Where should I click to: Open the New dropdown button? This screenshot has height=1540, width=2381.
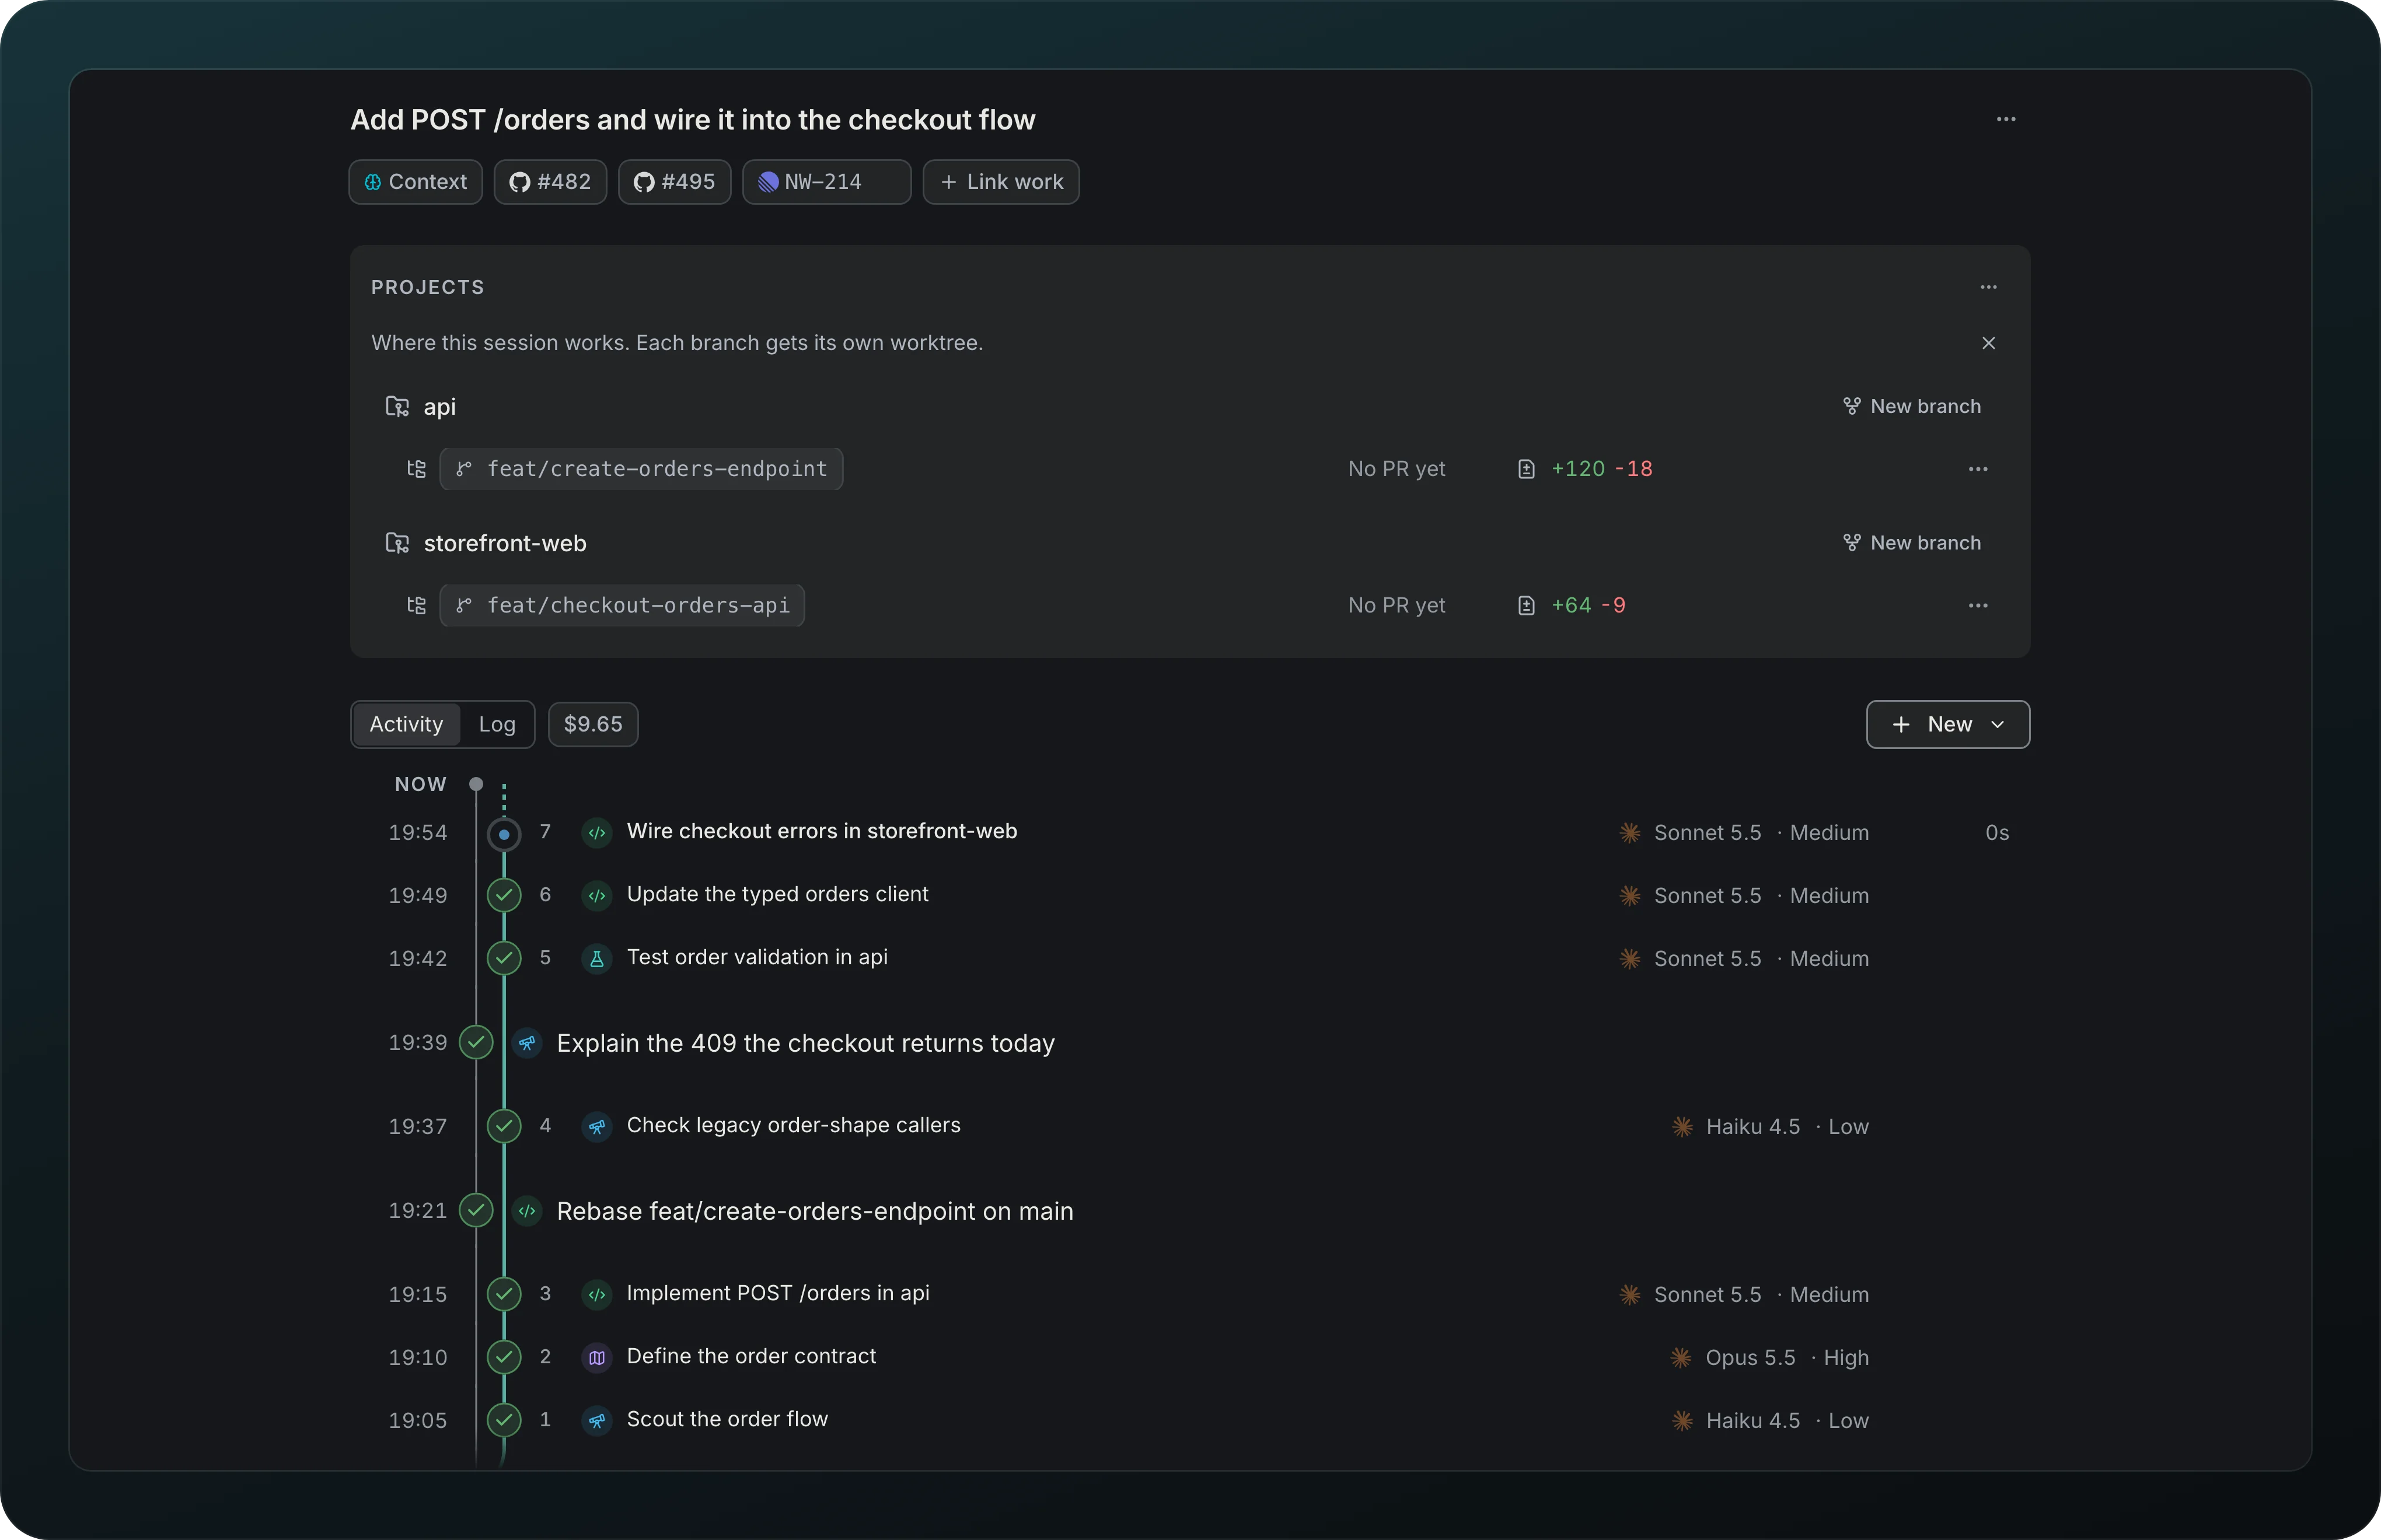(1948, 724)
